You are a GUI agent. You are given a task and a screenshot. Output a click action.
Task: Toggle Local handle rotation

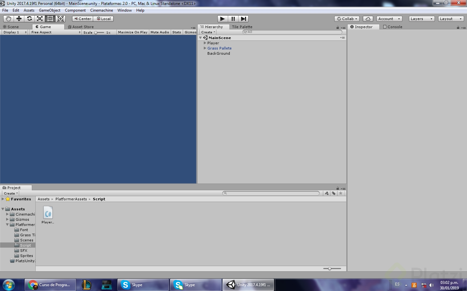point(103,19)
